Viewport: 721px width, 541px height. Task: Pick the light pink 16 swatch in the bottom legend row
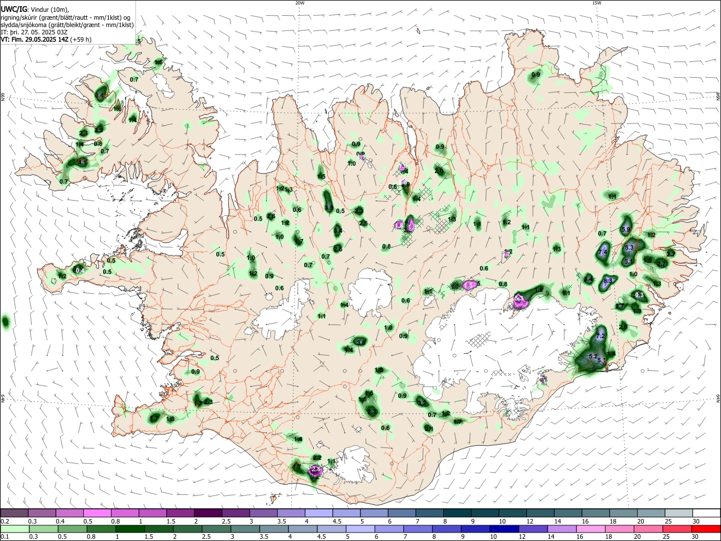[590, 529]
